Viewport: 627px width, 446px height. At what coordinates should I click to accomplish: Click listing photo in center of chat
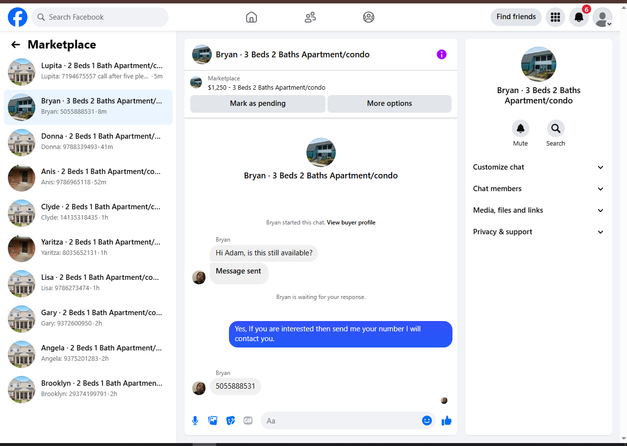[321, 152]
